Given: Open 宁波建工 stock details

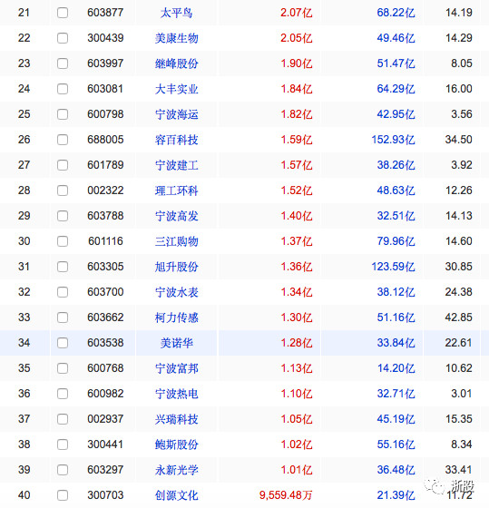Looking at the screenshot, I should pyautogui.click(x=176, y=165).
